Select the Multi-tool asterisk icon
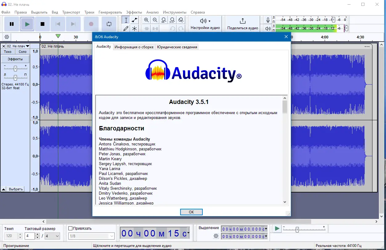 tap(134, 29)
